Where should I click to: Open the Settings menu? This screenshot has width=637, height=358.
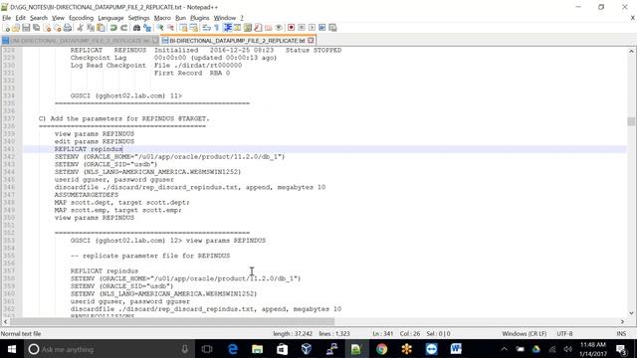point(138,18)
